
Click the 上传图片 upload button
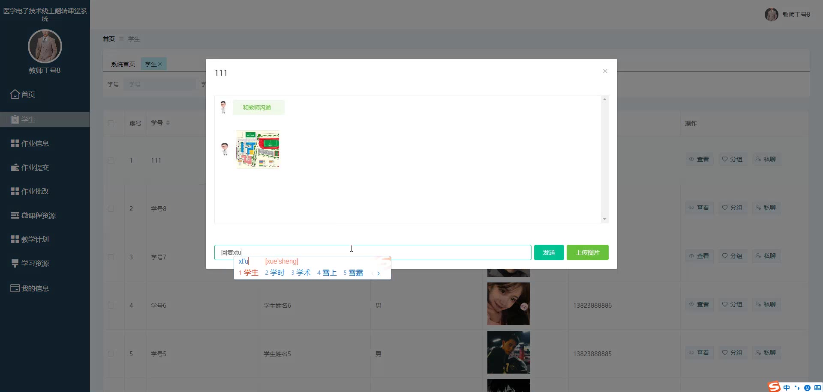click(x=587, y=252)
